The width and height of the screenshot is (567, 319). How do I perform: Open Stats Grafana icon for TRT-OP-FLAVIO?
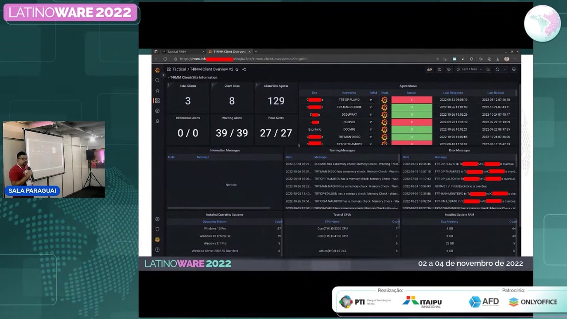[384, 100]
